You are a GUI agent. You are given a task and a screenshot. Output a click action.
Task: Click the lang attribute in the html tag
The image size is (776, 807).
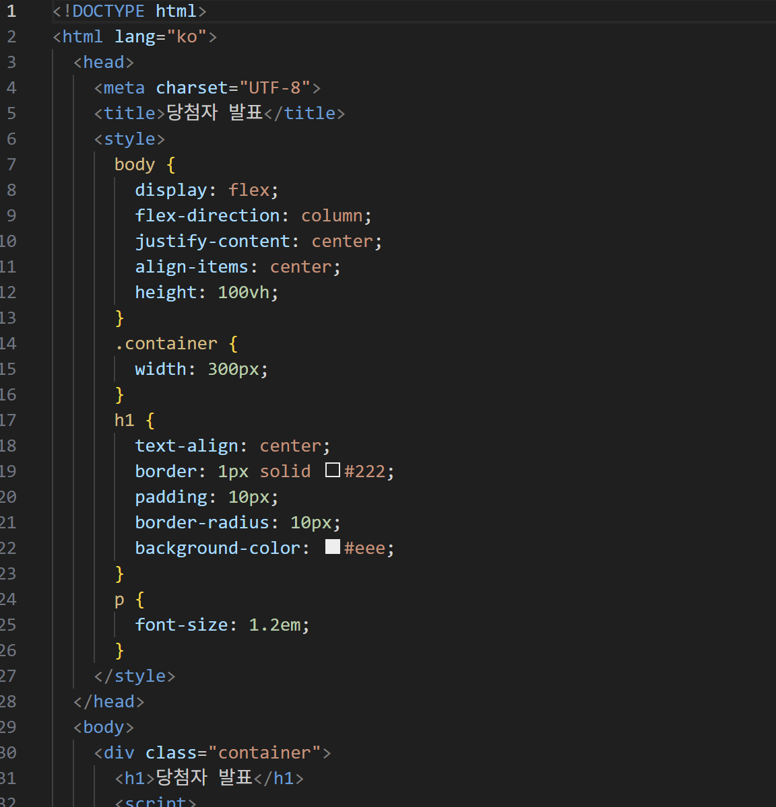point(135,36)
